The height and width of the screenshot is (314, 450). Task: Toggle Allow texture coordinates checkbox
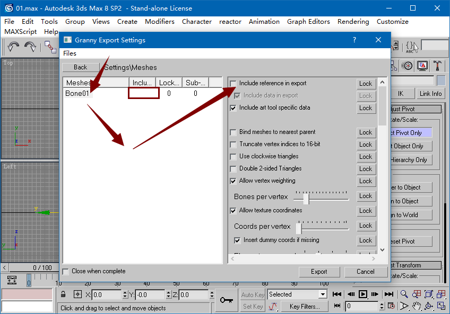point(233,211)
